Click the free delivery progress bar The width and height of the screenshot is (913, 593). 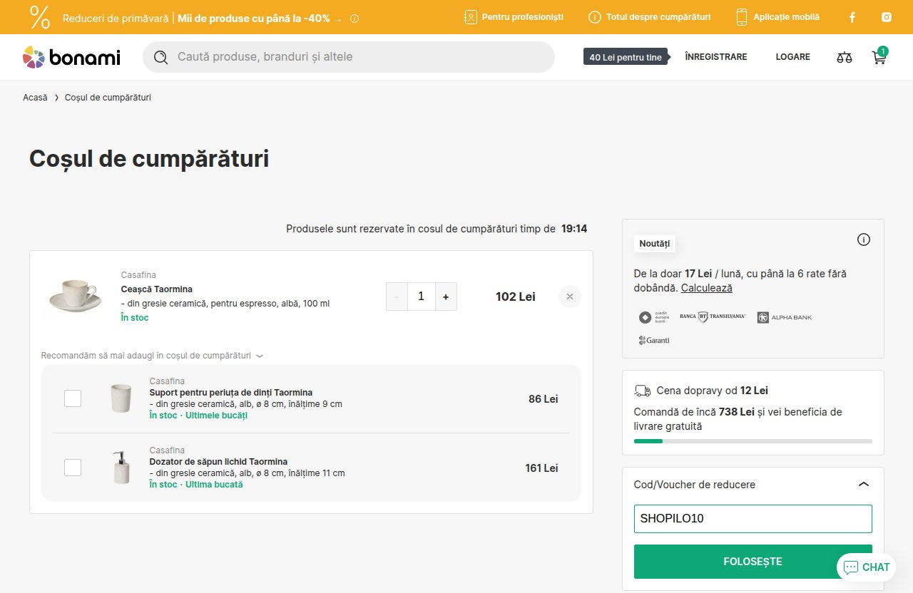tap(753, 441)
